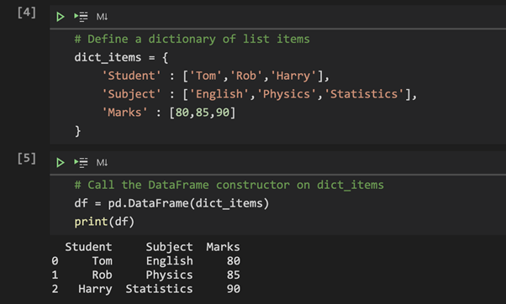Click output value 90 in Harry's row
Viewport: 506px width, 304px height.
coord(234,289)
